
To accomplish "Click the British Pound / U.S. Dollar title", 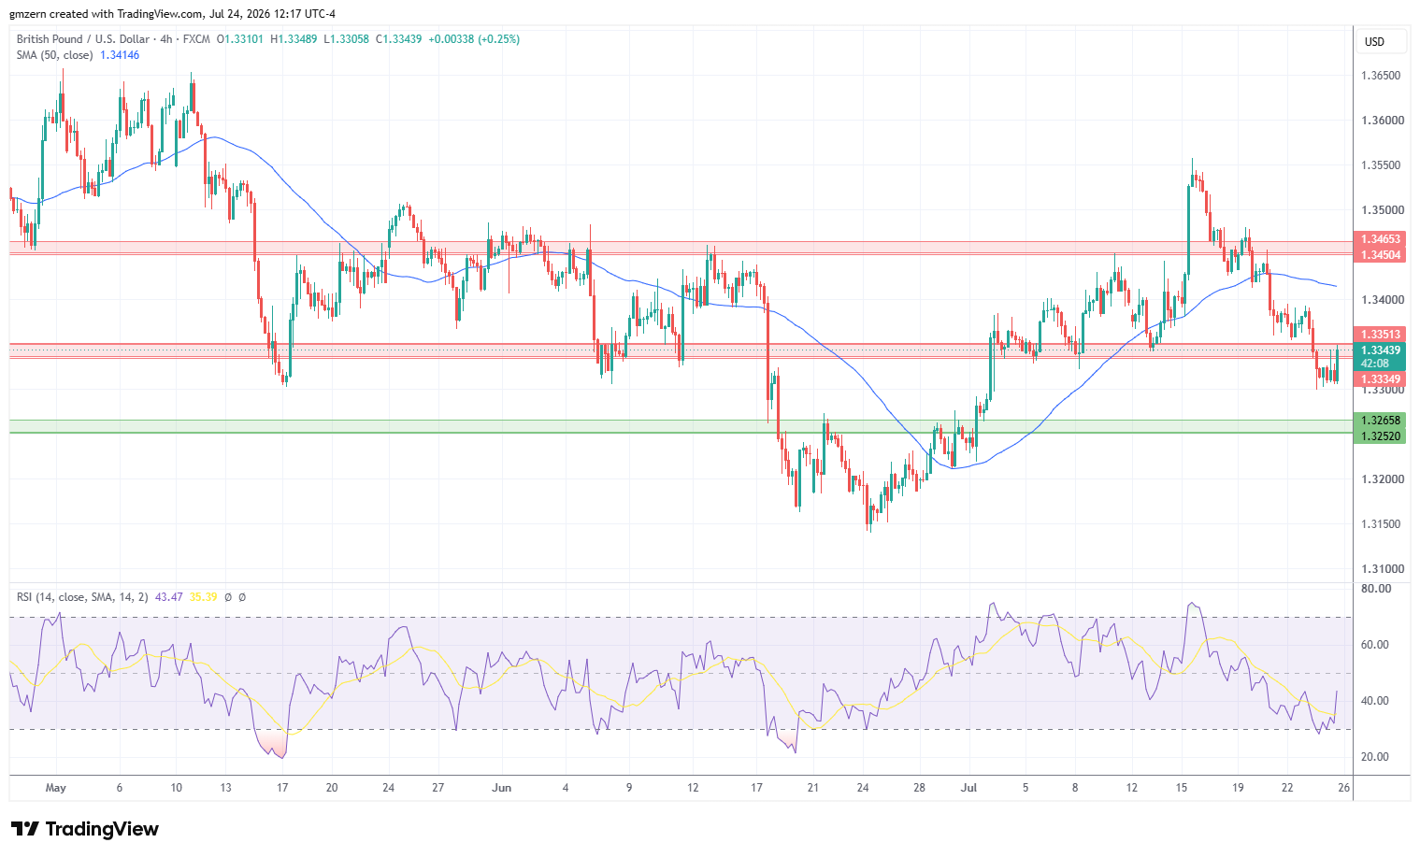I will tap(83, 39).
